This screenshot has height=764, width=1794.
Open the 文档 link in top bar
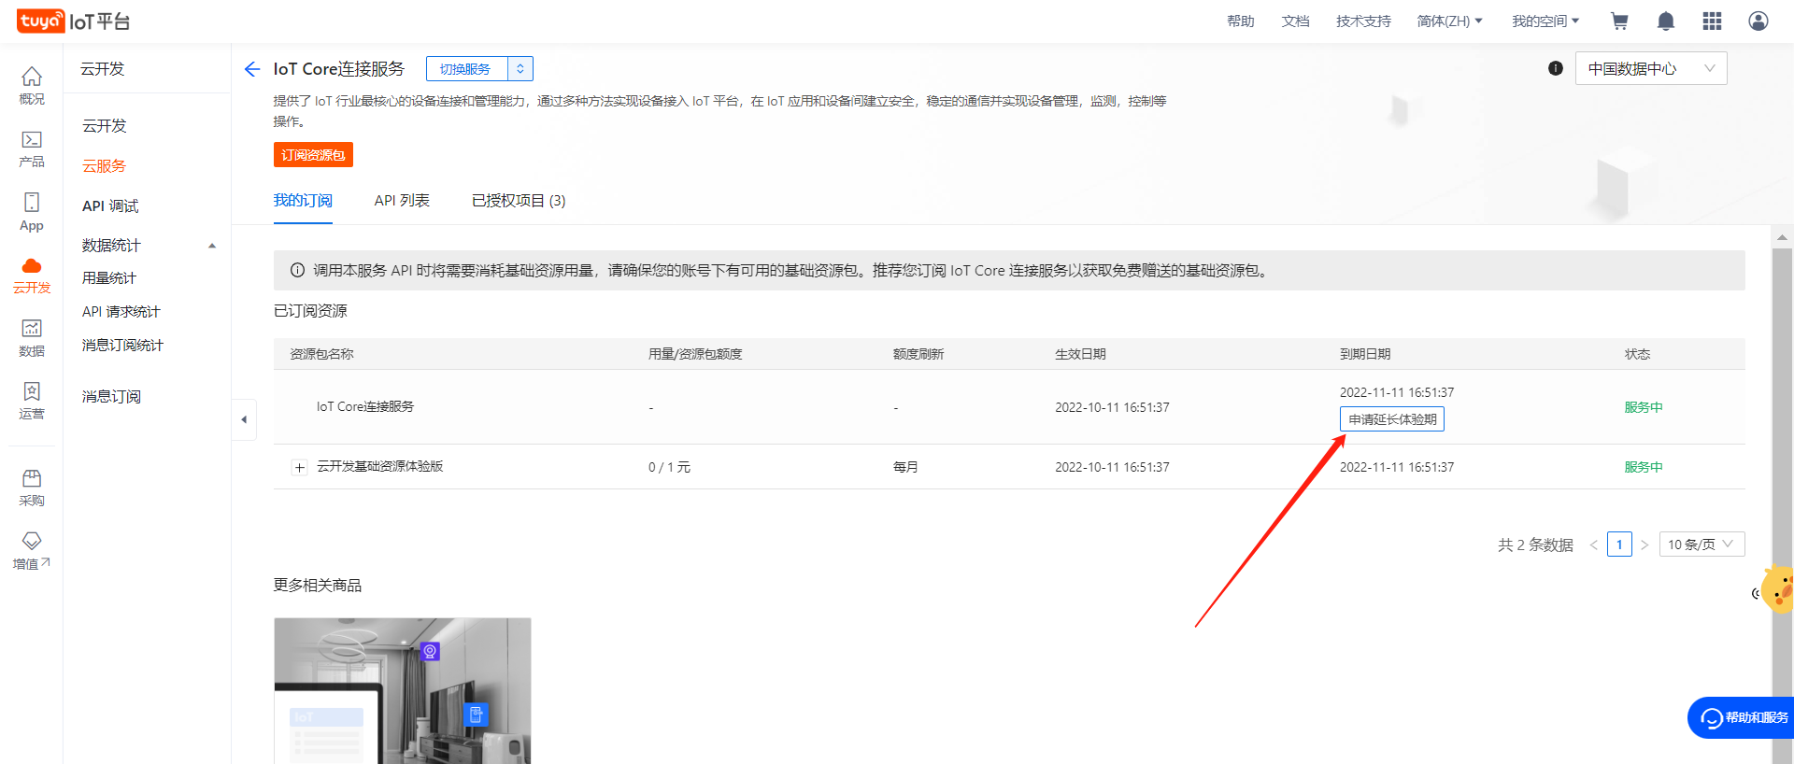tap(1295, 21)
